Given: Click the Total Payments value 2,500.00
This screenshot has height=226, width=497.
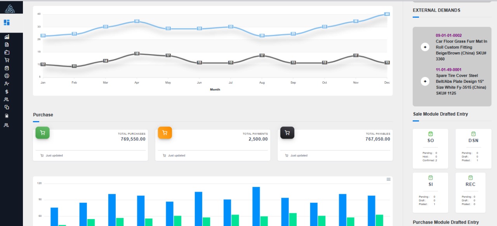Looking at the screenshot, I should (258, 139).
